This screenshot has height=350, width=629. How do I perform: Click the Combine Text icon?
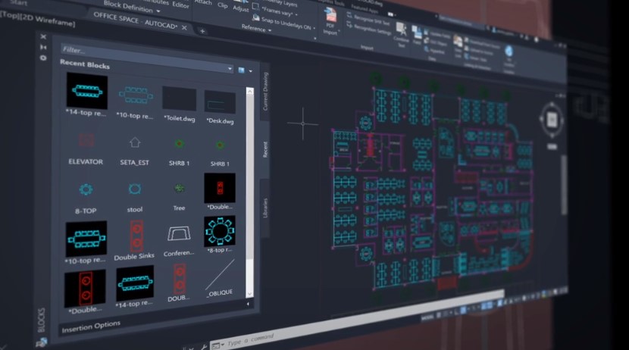(x=401, y=30)
